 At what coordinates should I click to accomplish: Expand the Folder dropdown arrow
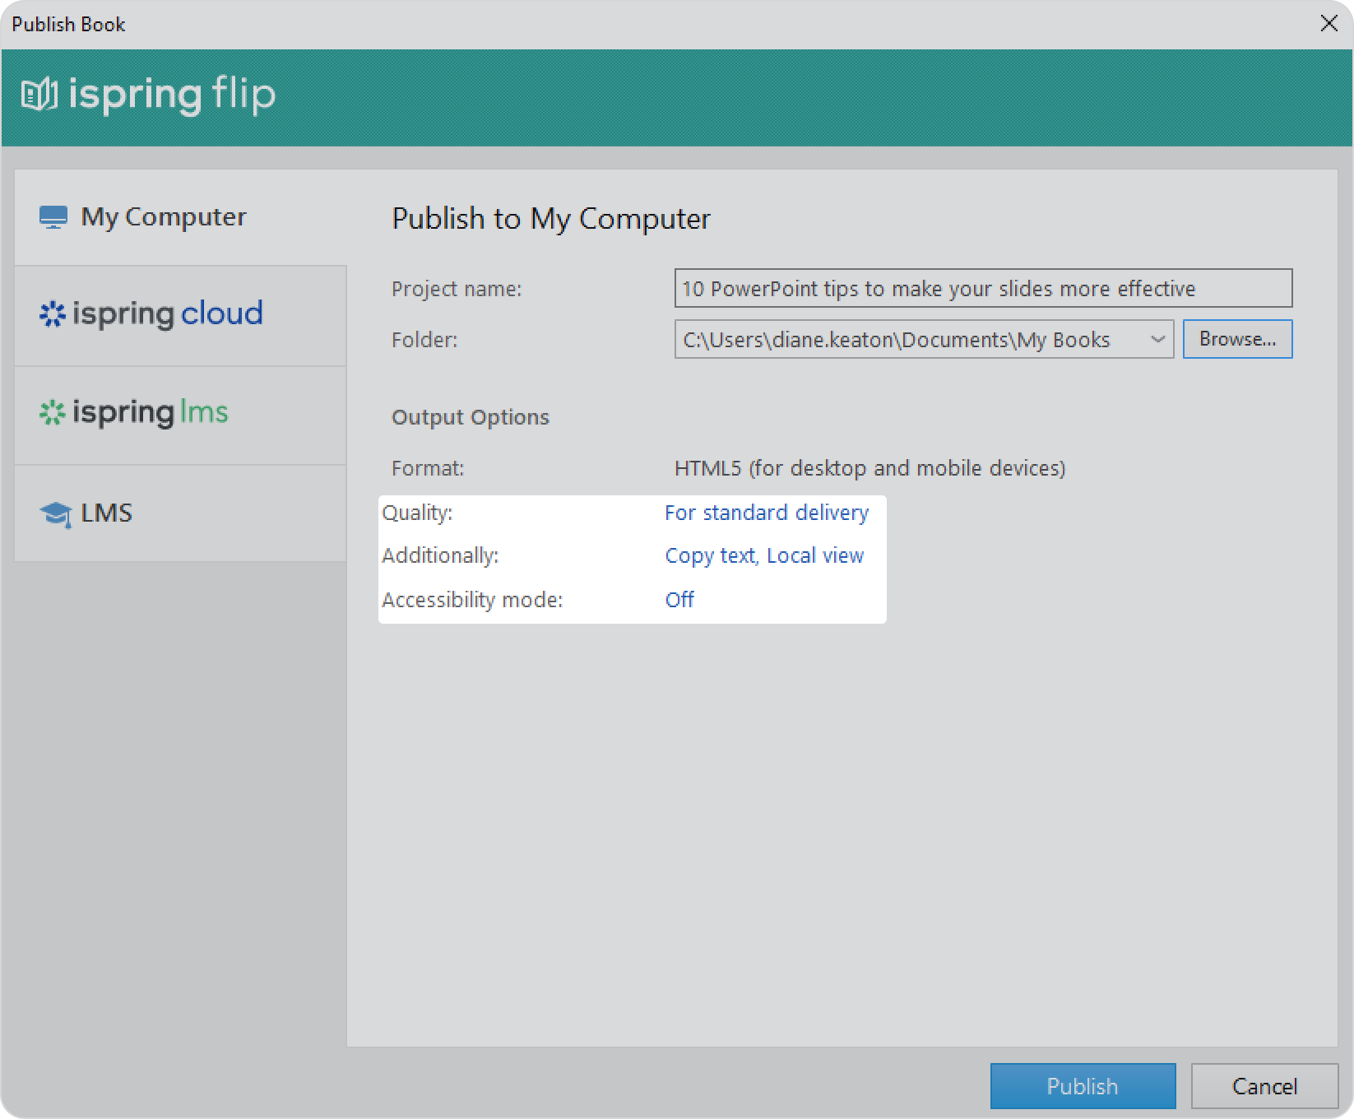tap(1157, 340)
